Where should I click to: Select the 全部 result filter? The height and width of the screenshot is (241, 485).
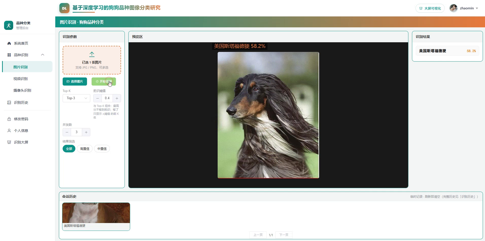(x=69, y=149)
